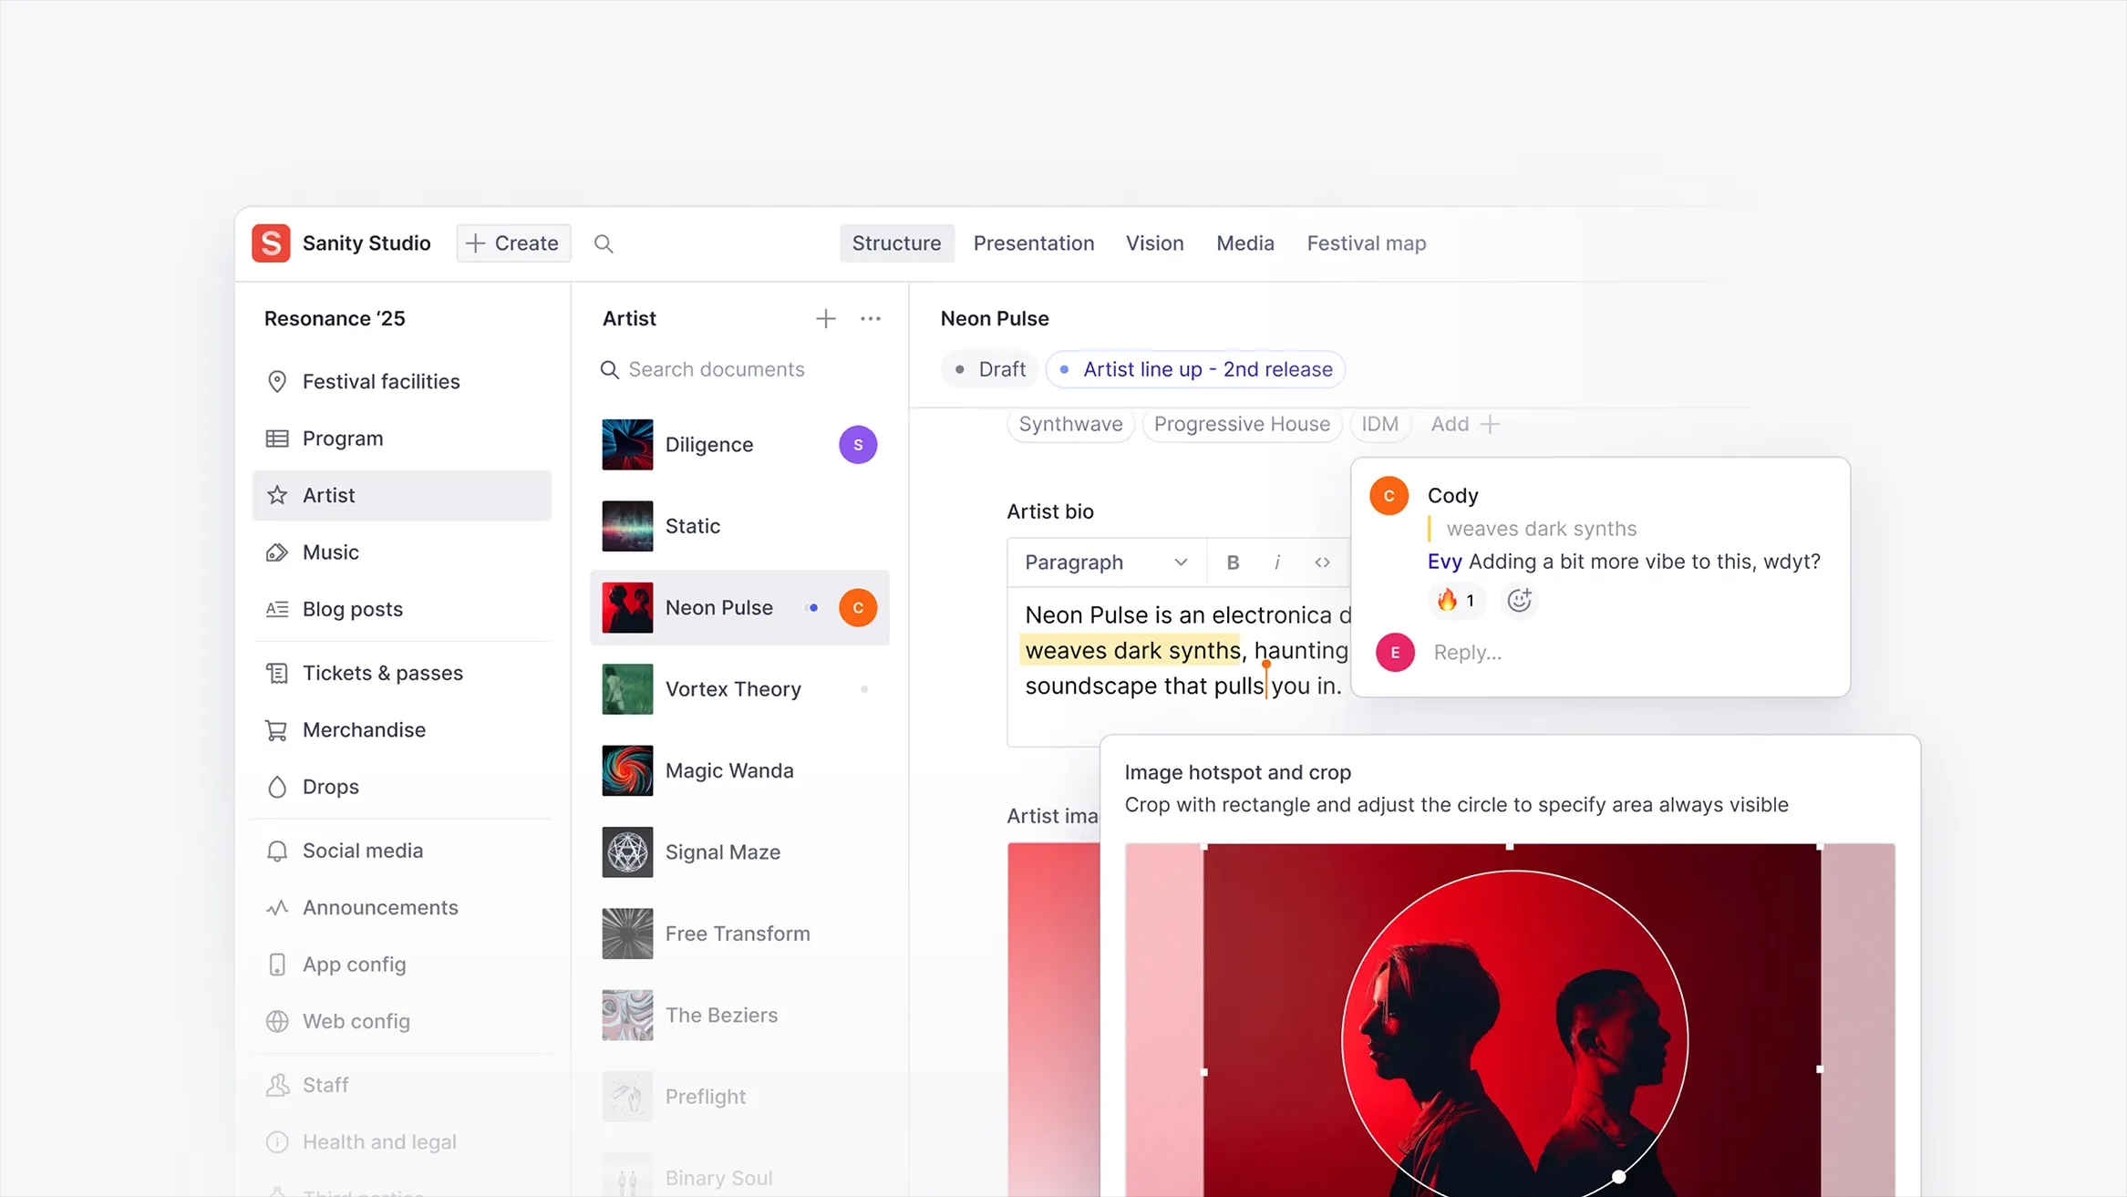
Task: Open the Magic Wanda document
Action: click(x=740, y=771)
